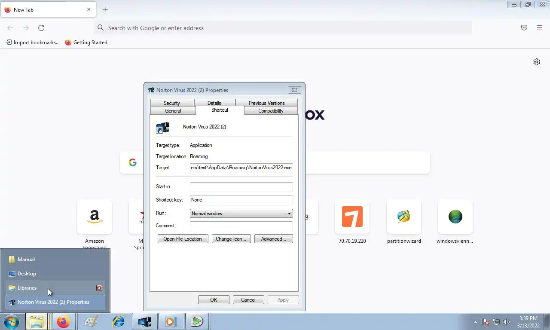Expand the Run dropdown
Viewport: 550px width, 330px height.
pyautogui.click(x=241, y=214)
